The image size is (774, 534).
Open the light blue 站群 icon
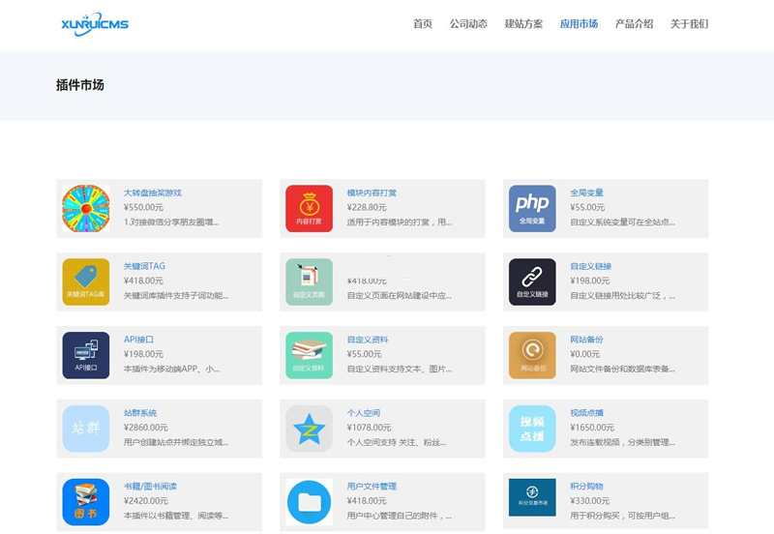coord(86,429)
